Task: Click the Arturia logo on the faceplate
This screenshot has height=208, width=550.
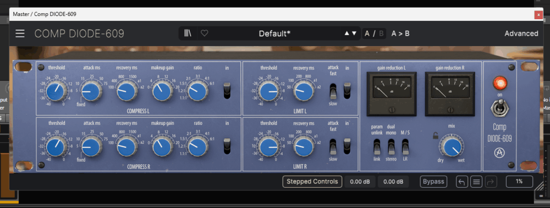Action: (x=499, y=153)
